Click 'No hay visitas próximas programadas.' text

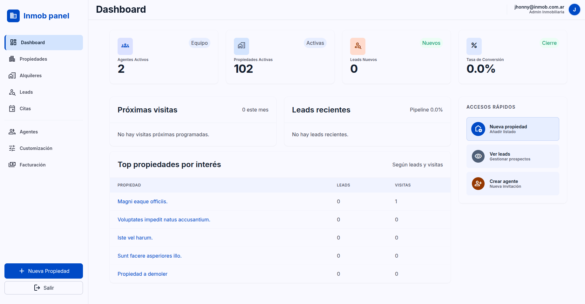[x=163, y=134]
